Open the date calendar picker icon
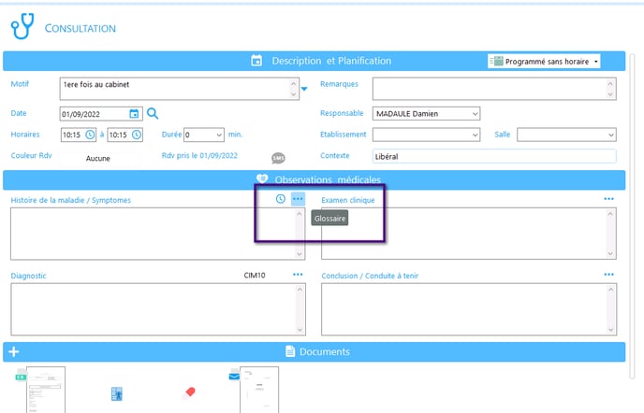The width and height of the screenshot is (644, 413). (x=134, y=114)
